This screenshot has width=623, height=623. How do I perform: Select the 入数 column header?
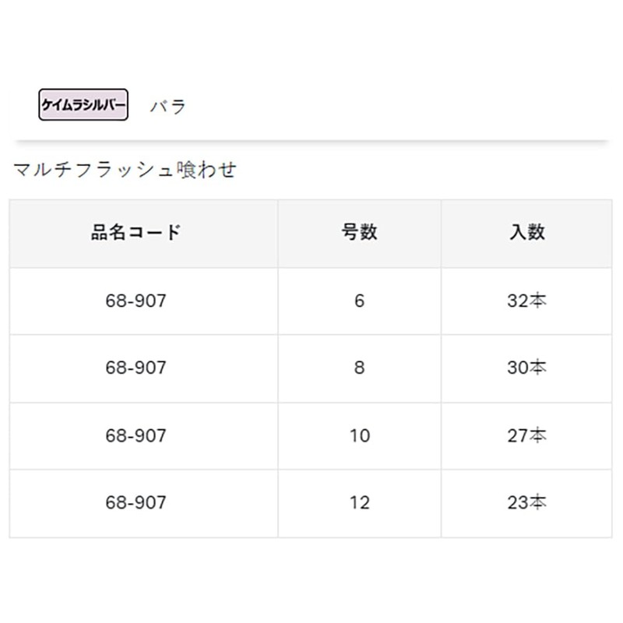526,232
